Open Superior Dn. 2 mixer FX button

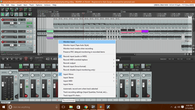tap(21, 66)
